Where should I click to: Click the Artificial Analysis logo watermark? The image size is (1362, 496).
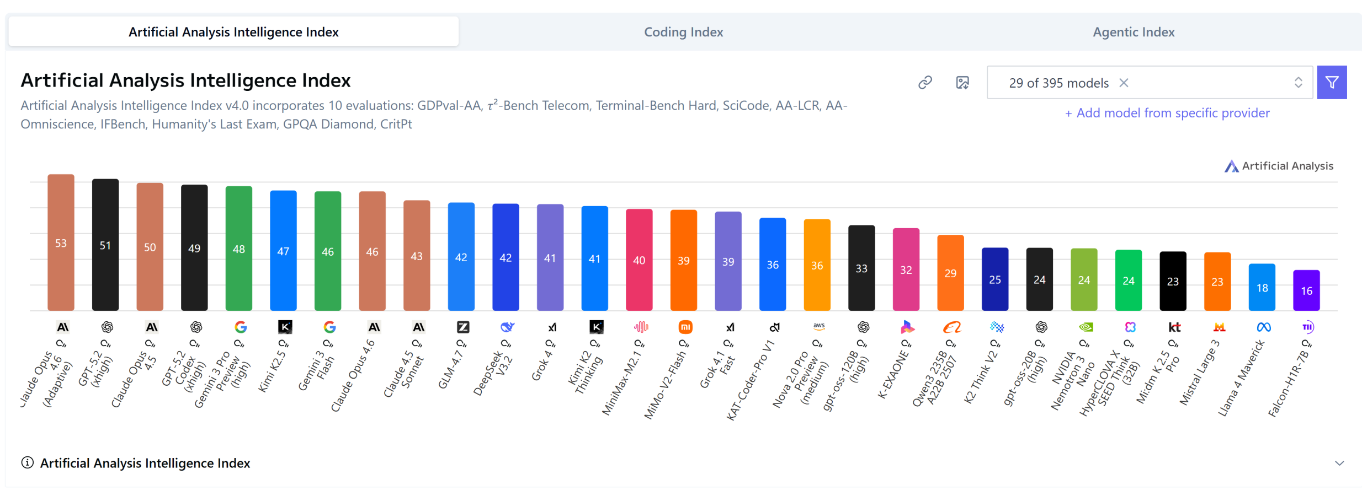pos(1278,166)
